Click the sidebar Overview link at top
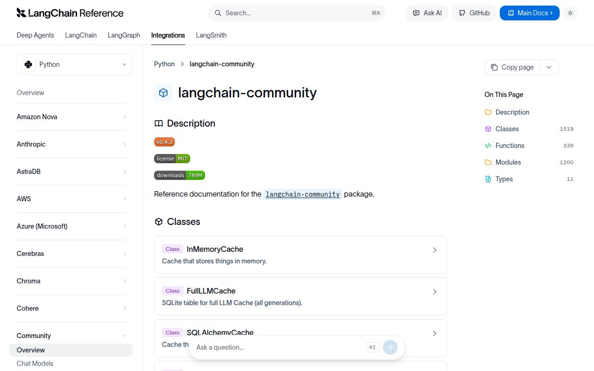This screenshot has width=594, height=371. 30,93
